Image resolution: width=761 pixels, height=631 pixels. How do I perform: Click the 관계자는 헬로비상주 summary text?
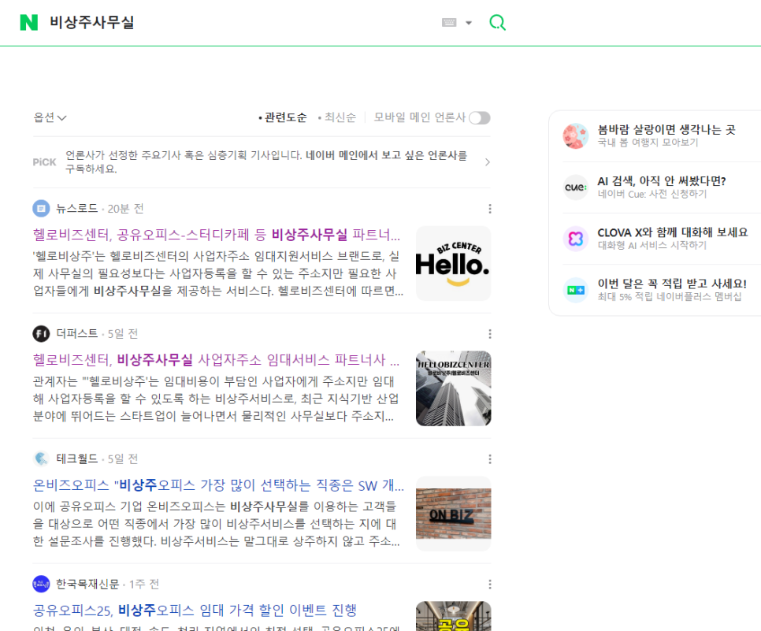pyautogui.click(x=216, y=399)
